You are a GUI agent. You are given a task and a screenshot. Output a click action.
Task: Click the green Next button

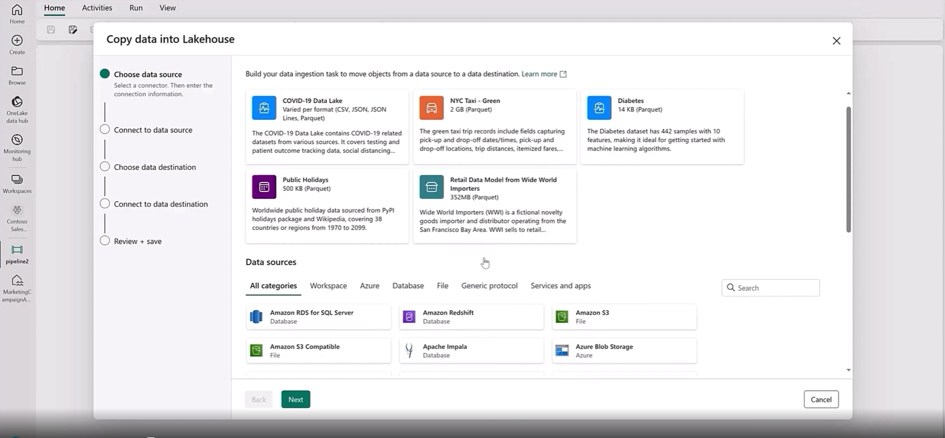(296, 399)
